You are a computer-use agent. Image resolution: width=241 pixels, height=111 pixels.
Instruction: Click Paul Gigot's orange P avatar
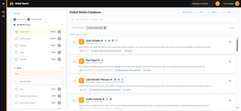tap(81, 61)
